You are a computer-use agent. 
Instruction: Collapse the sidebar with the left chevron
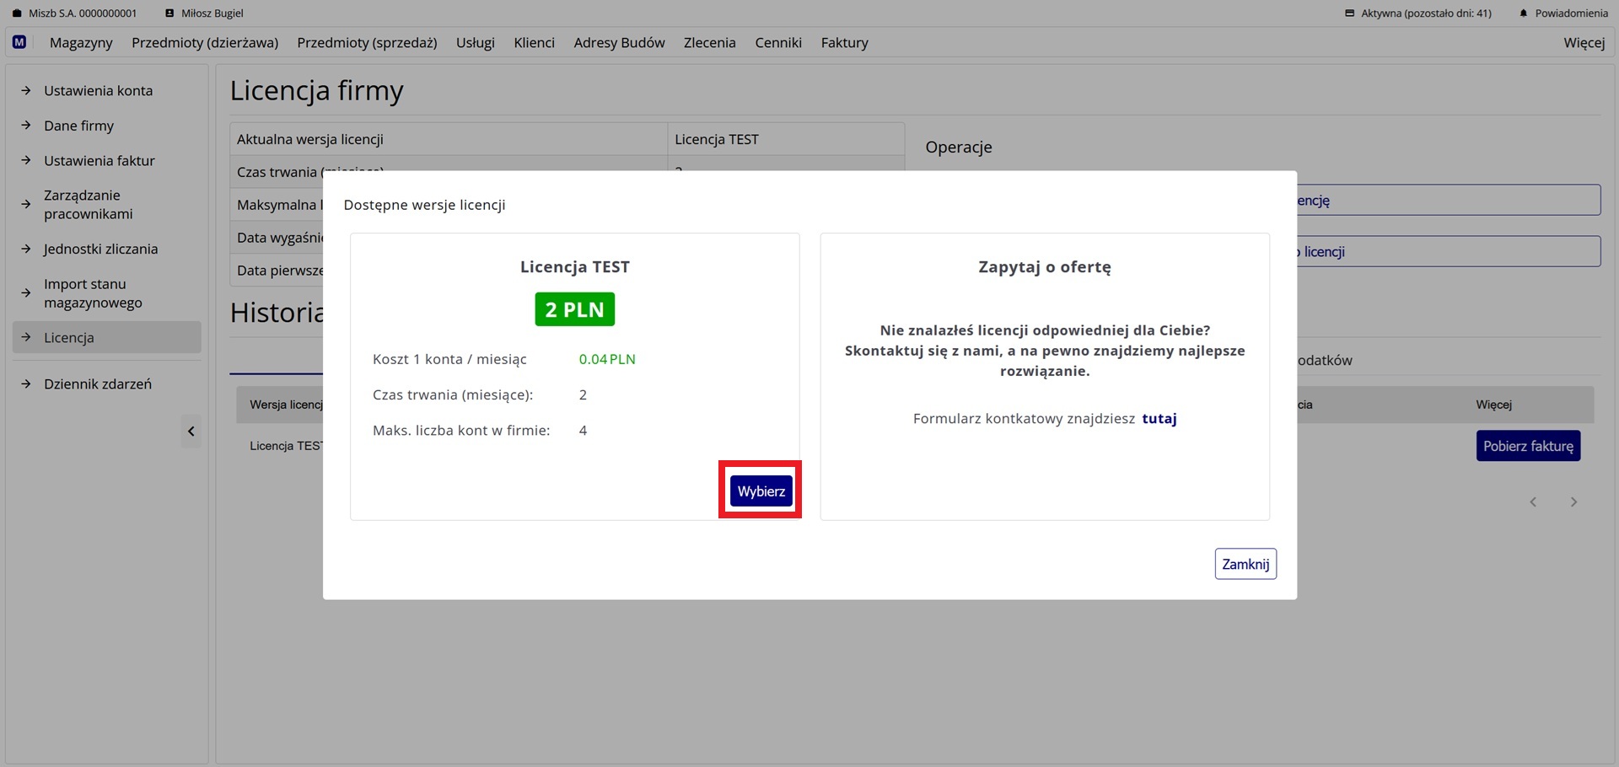pos(191,432)
